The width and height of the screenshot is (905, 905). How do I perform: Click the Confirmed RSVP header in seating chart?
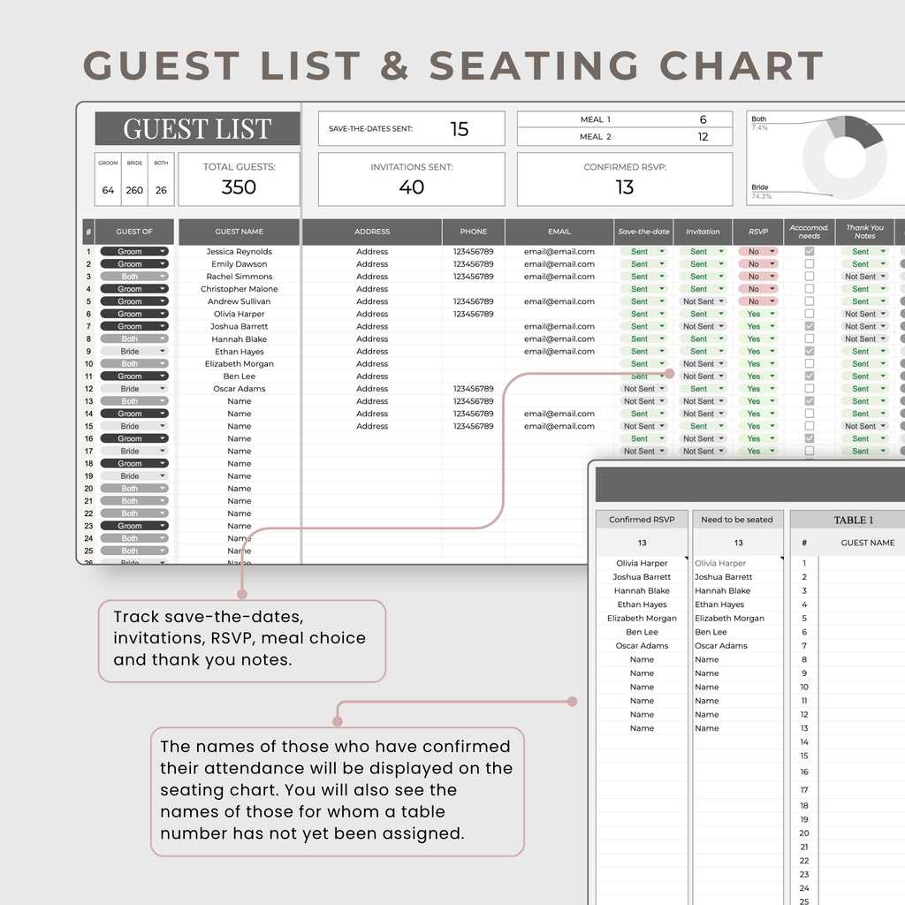(642, 520)
